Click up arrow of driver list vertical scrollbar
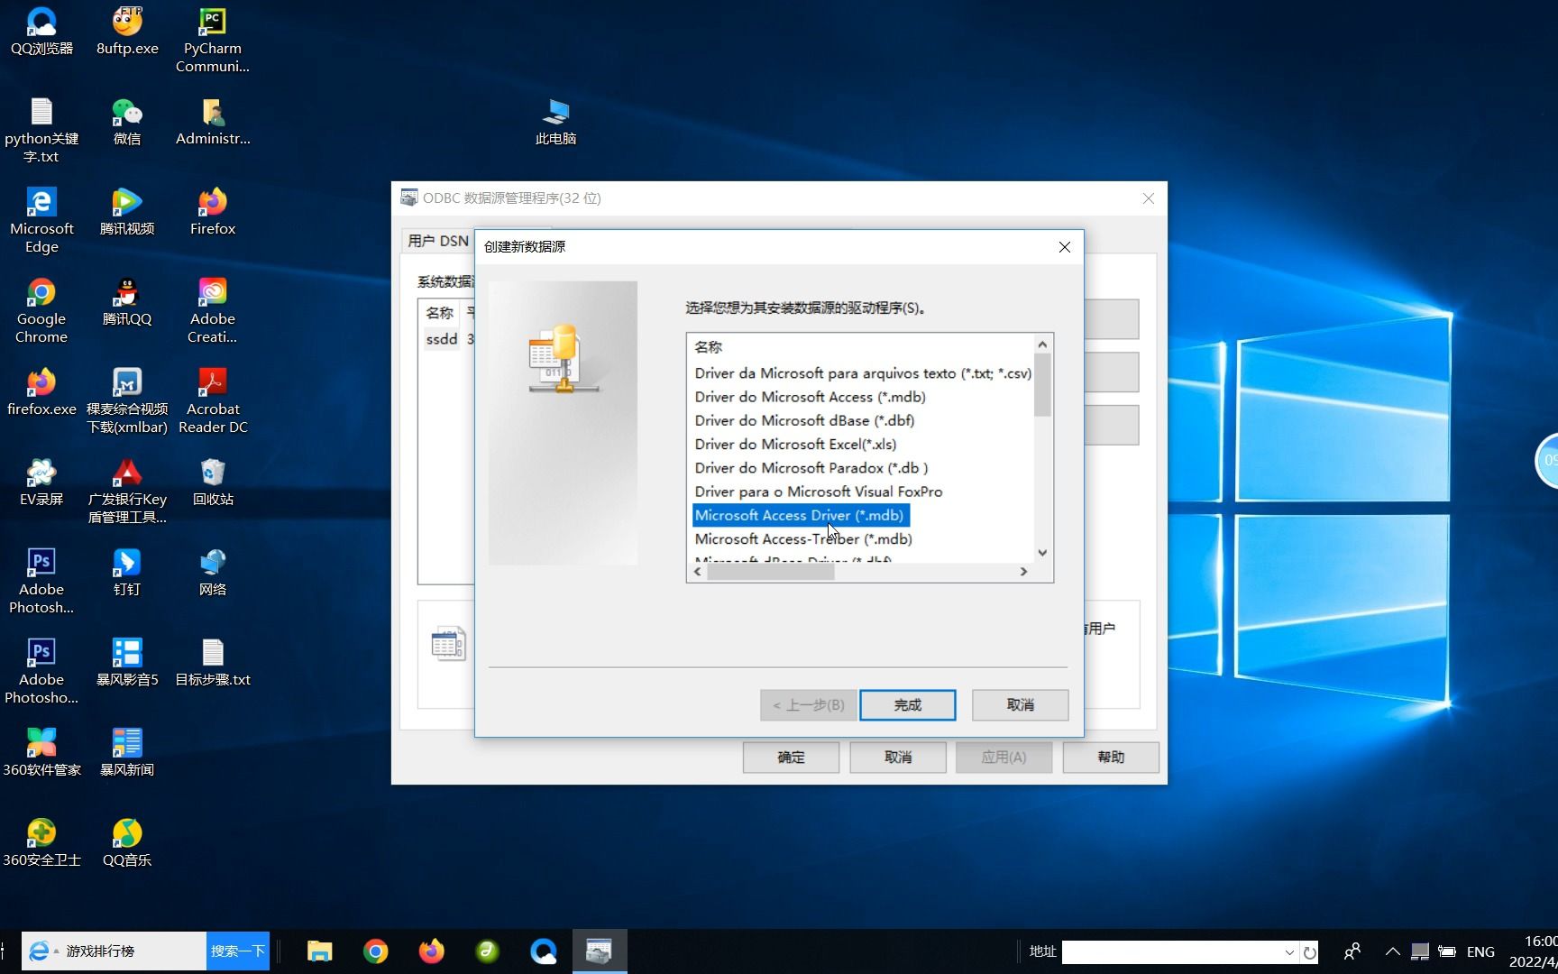This screenshot has width=1558, height=974. point(1042,344)
